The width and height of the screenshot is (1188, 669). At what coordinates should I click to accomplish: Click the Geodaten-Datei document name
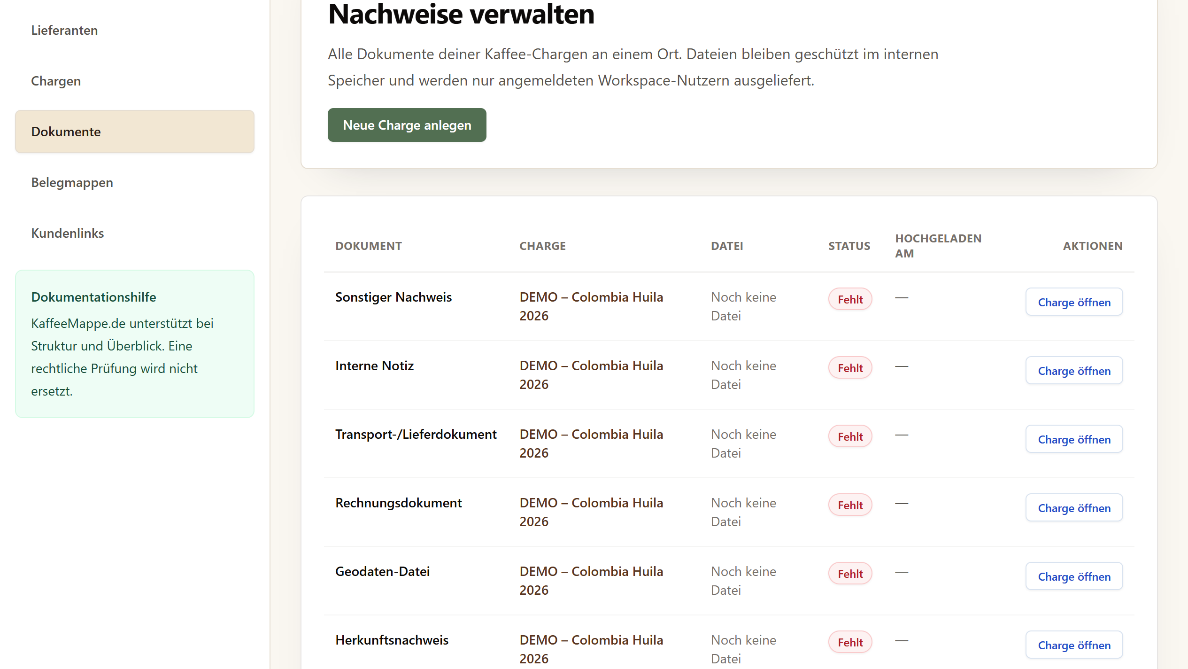tap(382, 571)
